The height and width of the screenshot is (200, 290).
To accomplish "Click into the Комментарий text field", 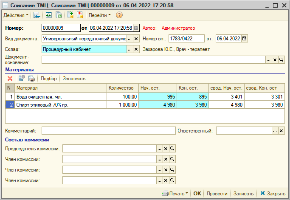I will click(108, 131).
